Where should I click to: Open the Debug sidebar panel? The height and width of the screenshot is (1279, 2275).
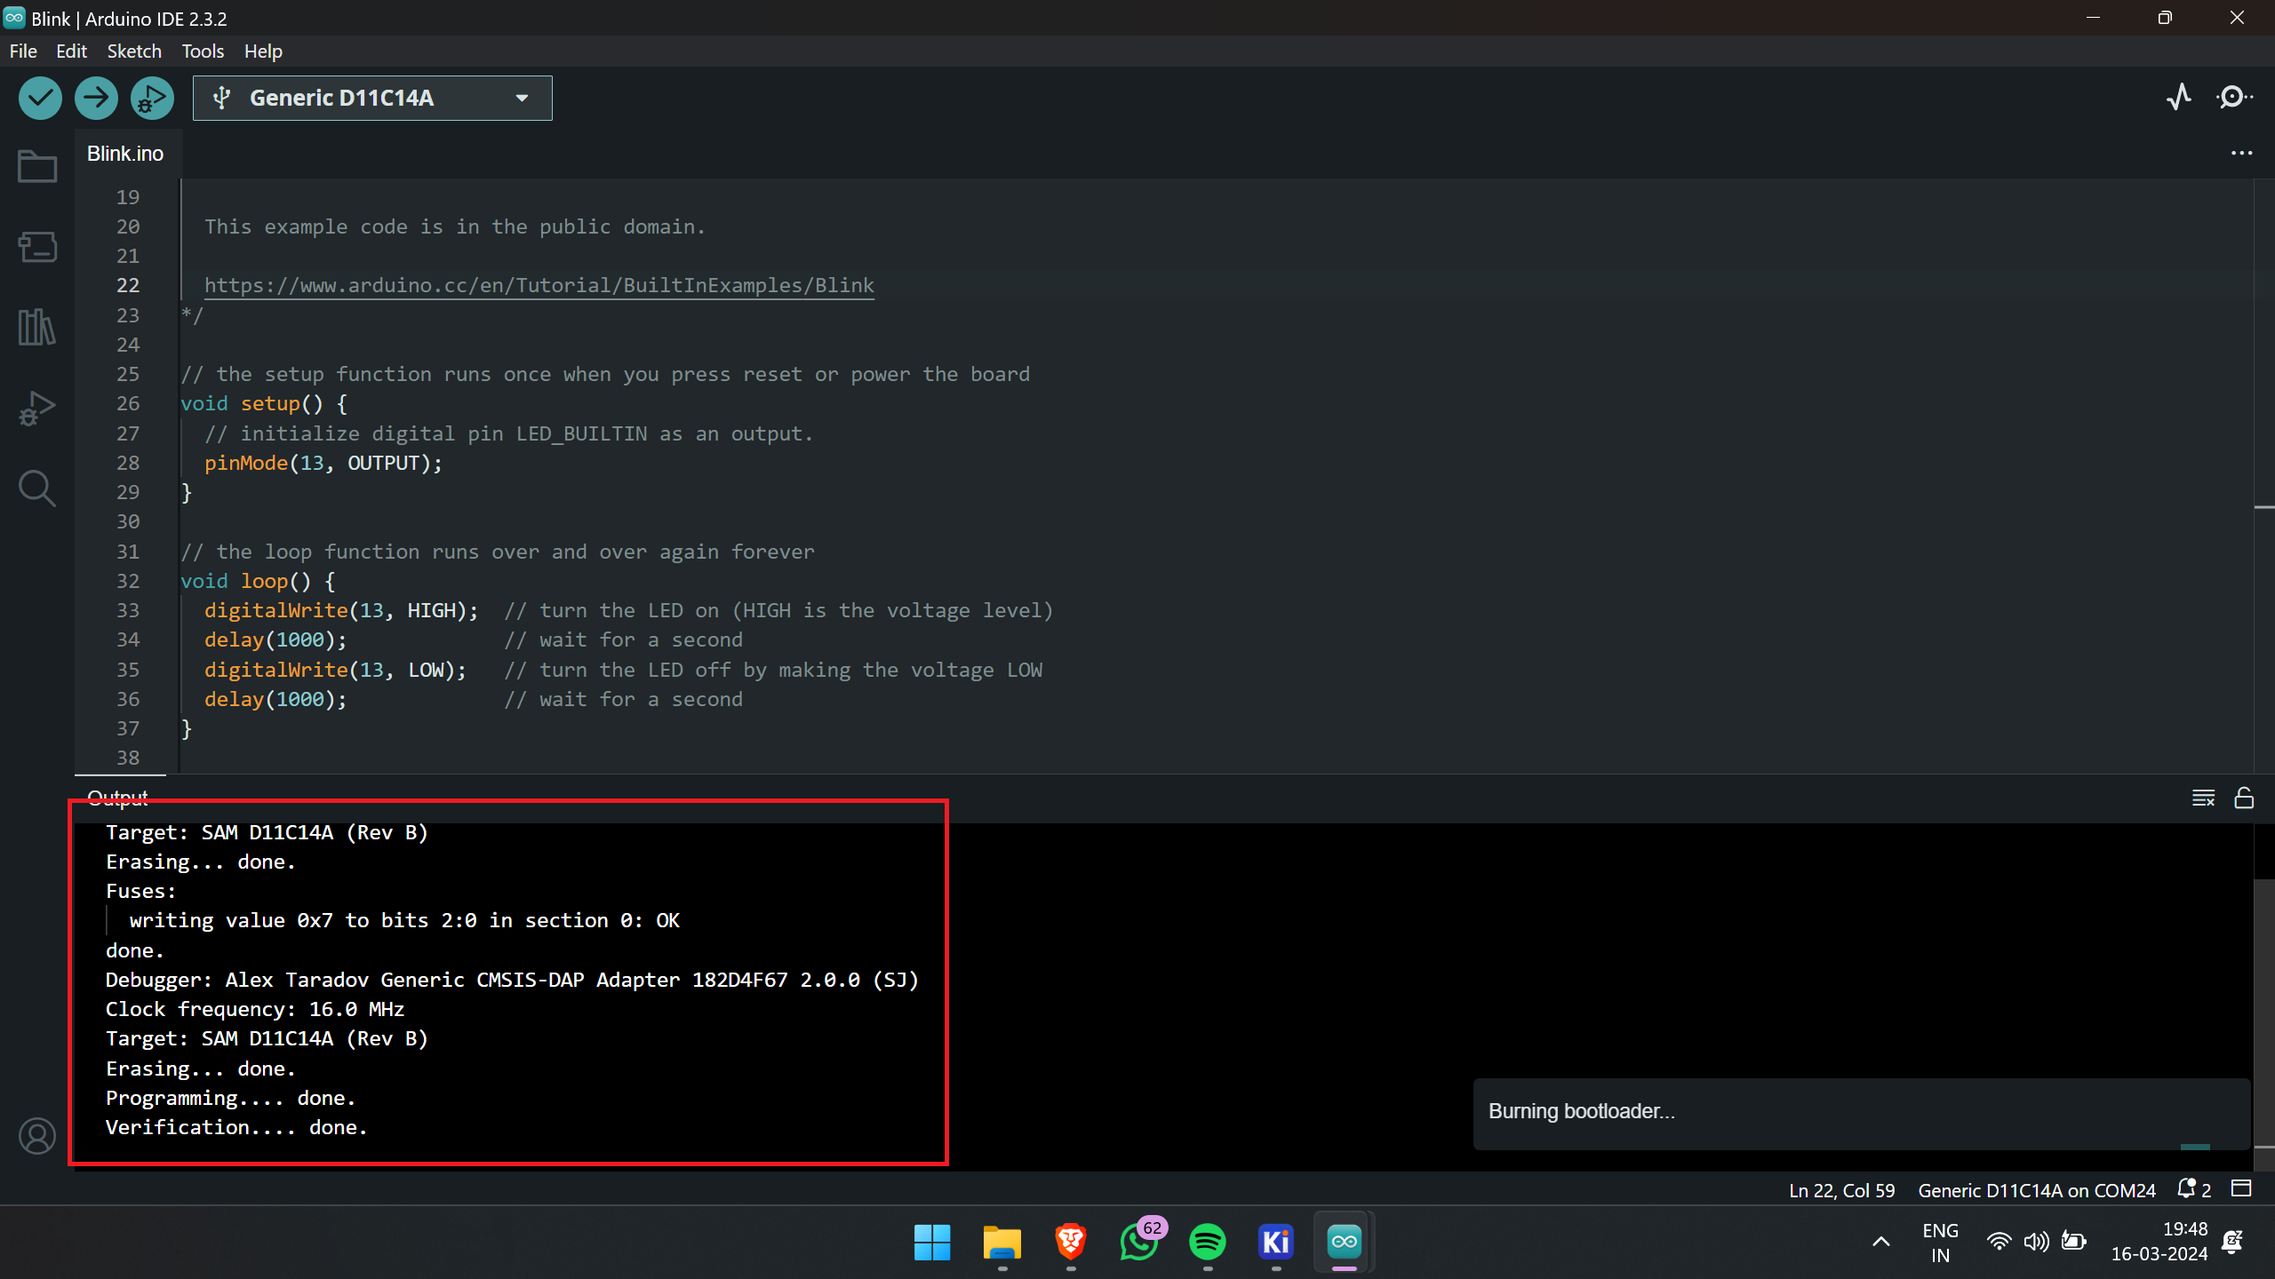point(37,409)
